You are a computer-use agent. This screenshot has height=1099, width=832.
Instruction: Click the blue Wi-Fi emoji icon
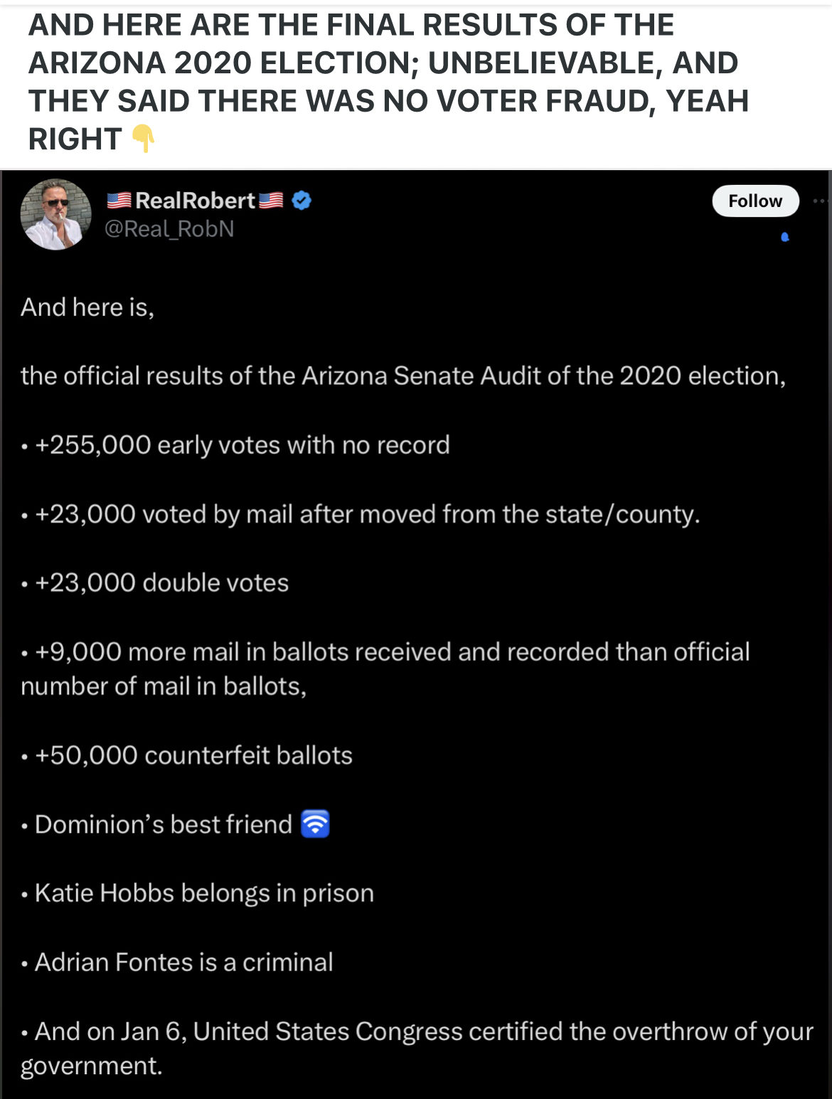coord(315,824)
